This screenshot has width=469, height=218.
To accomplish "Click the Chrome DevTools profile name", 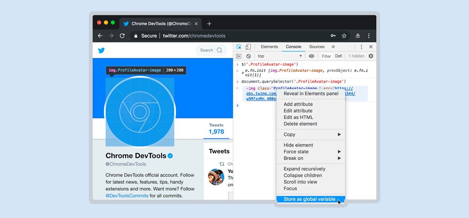I will (136, 156).
